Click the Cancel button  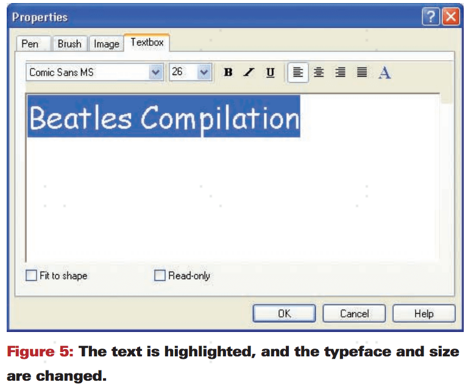tap(354, 313)
